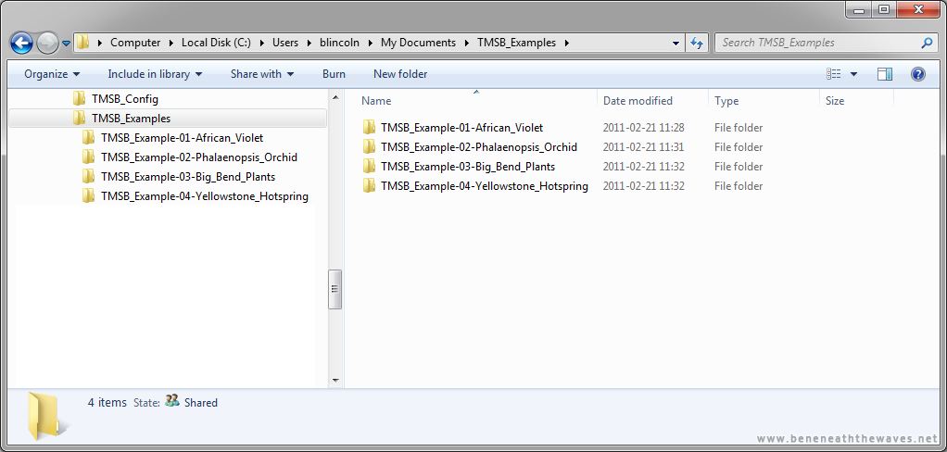Screen dimensions: 947x452
Task: Click Big_Bend_Plants folder icon in file list
Action: tap(369, 166)
